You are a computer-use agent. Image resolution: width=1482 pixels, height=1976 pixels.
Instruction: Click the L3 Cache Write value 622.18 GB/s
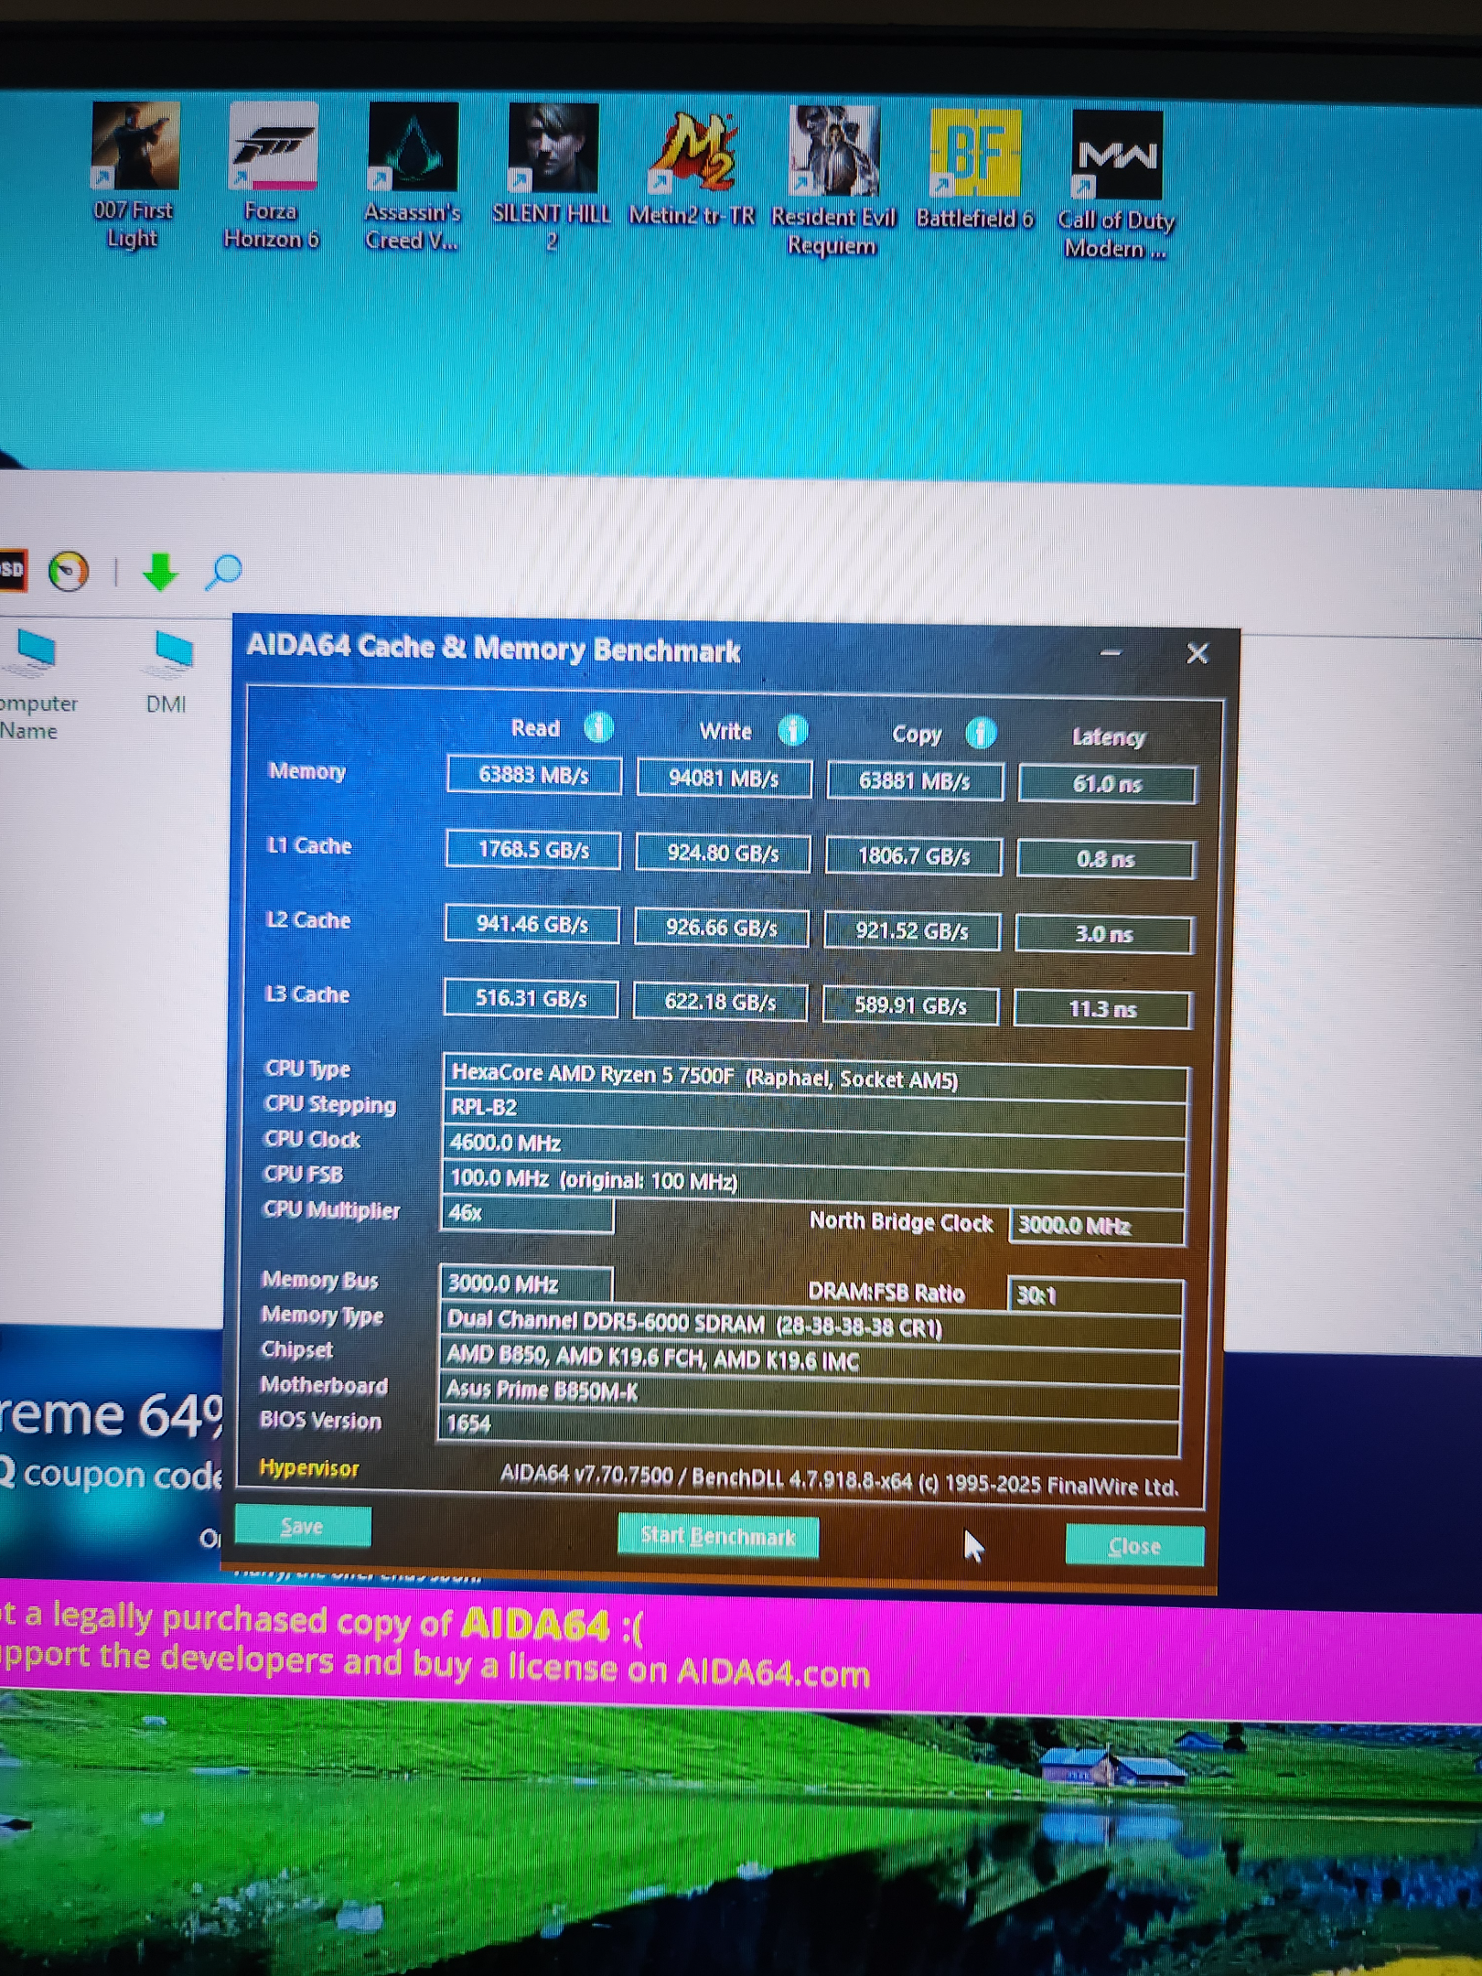click(x=721, y=1002)
